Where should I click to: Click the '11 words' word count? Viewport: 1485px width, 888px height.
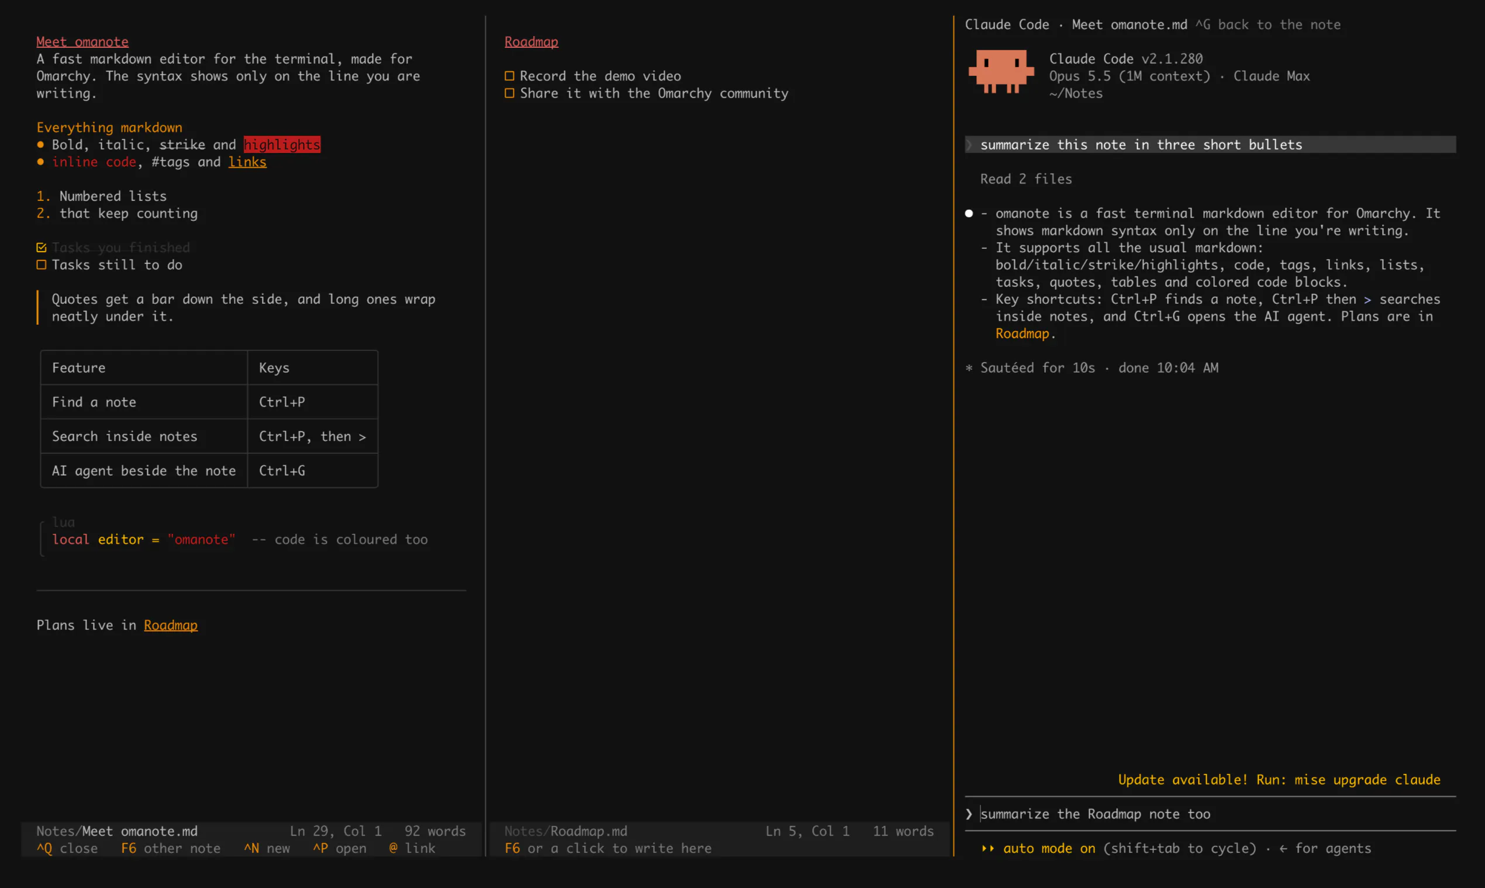pos(904,831)
